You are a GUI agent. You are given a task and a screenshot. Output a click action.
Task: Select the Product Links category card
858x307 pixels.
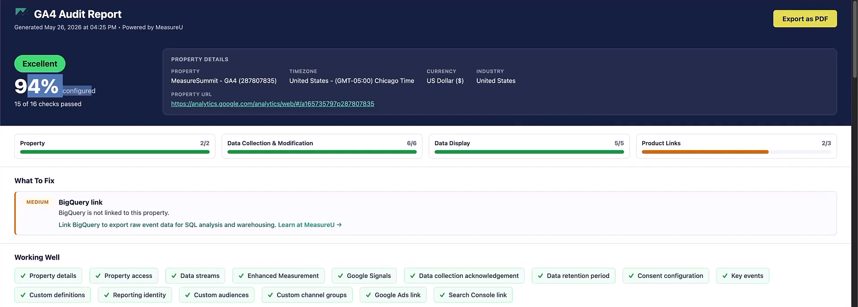click(736, 146)
